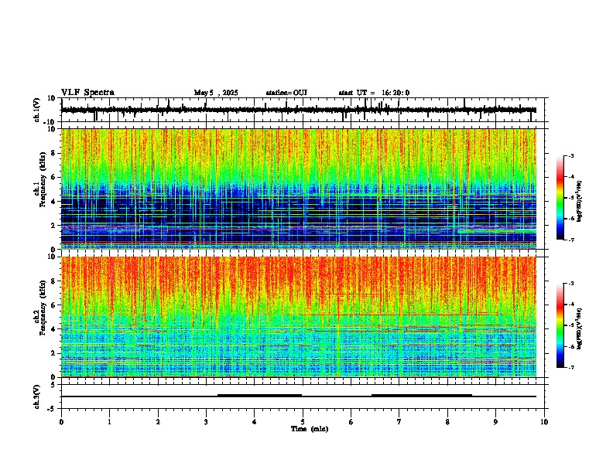Click the ch.2 frequency axis "6" tick label
This screenshot has width=613, height=473.
[53, 305]
